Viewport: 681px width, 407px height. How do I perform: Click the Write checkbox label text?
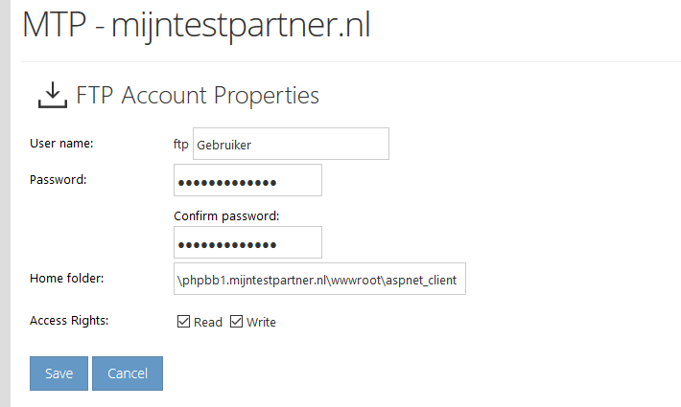pyautogui.click(x=261, y=323)
